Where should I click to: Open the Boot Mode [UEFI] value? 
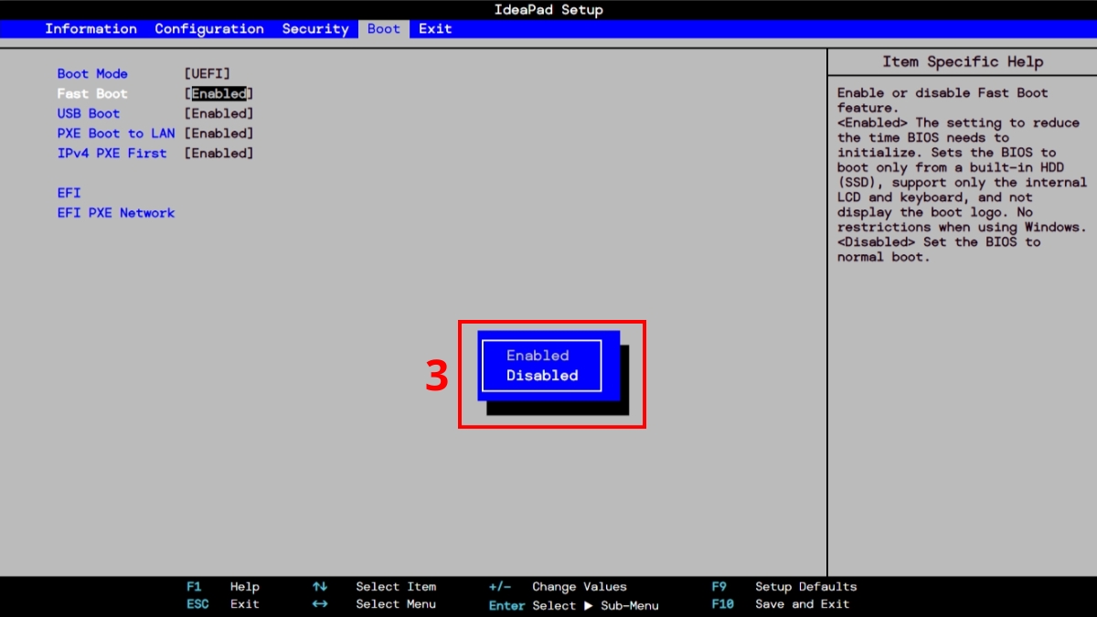[208, 74]
